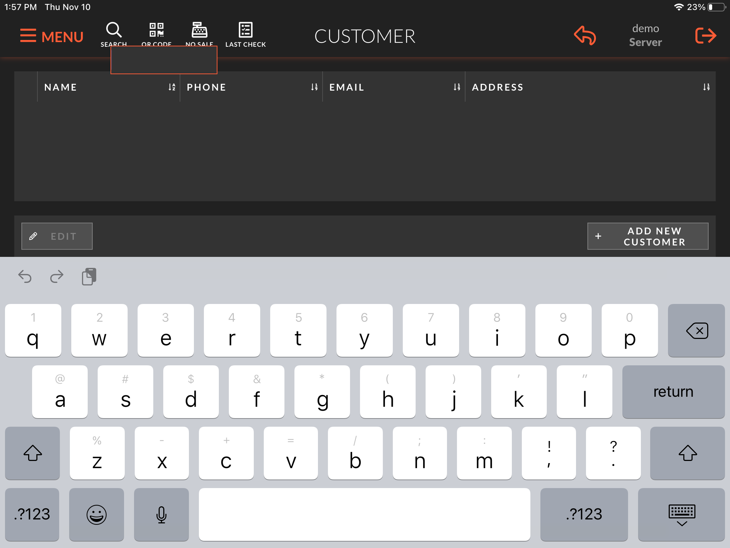Tap the microphone dictation key
730x548 pixels.
[161, 514]
